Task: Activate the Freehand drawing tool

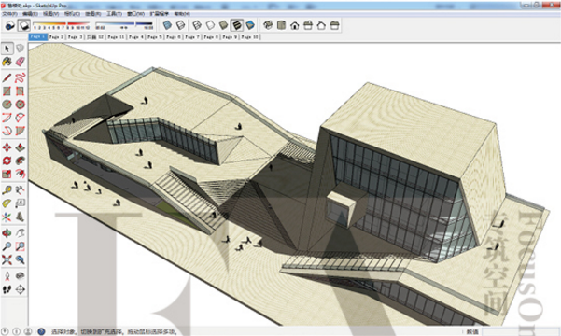Action: coord(20,77)
